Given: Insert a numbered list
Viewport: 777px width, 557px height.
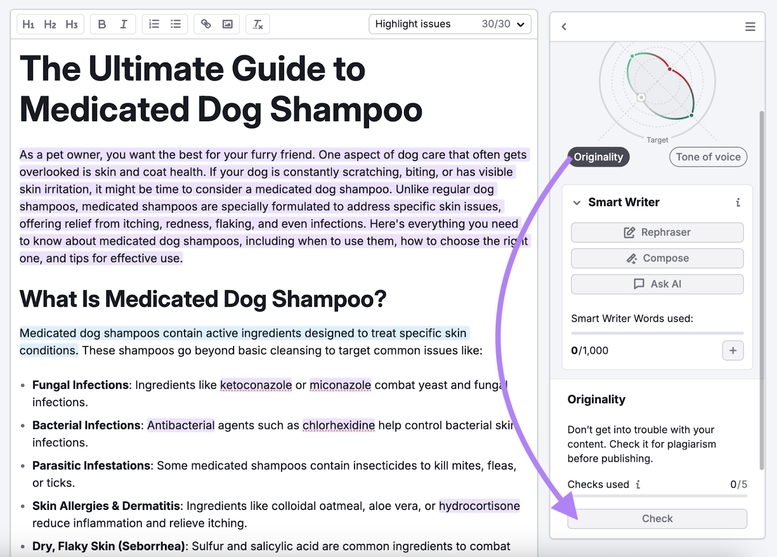Looking at the screenshot, I should [x=154, y=24].
